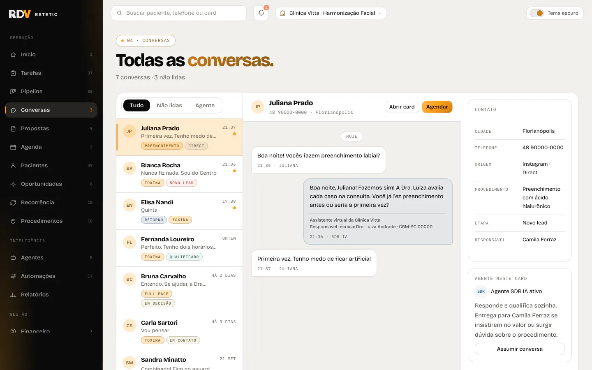The width and height of the screenshot is (592, 370).
Task: Click the SDR agent badge icon
Action: (481, 291)
